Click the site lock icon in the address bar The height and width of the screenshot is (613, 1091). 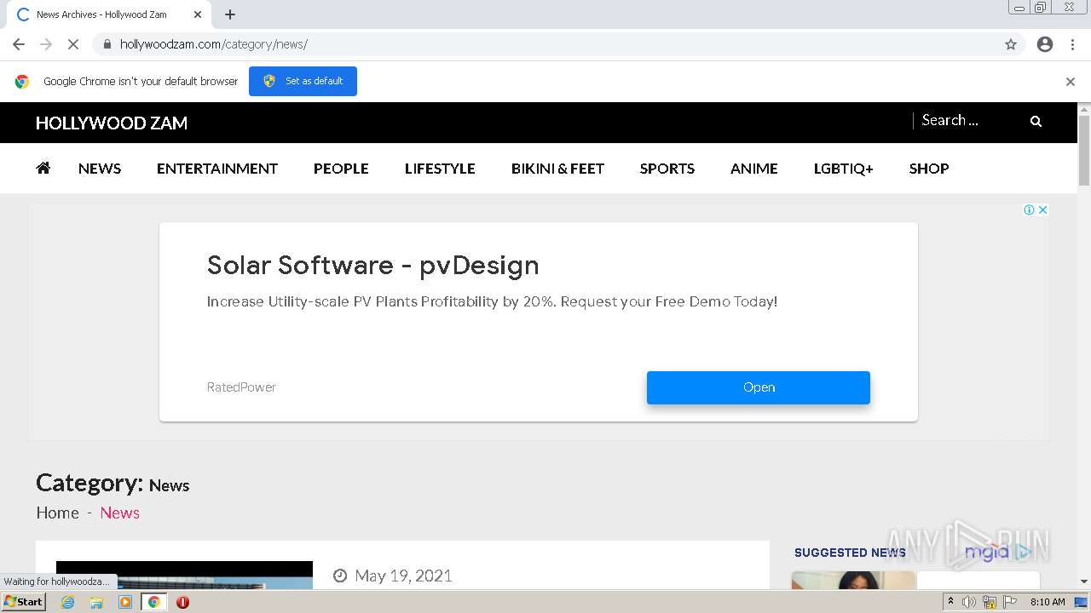(x=107, y=44)
